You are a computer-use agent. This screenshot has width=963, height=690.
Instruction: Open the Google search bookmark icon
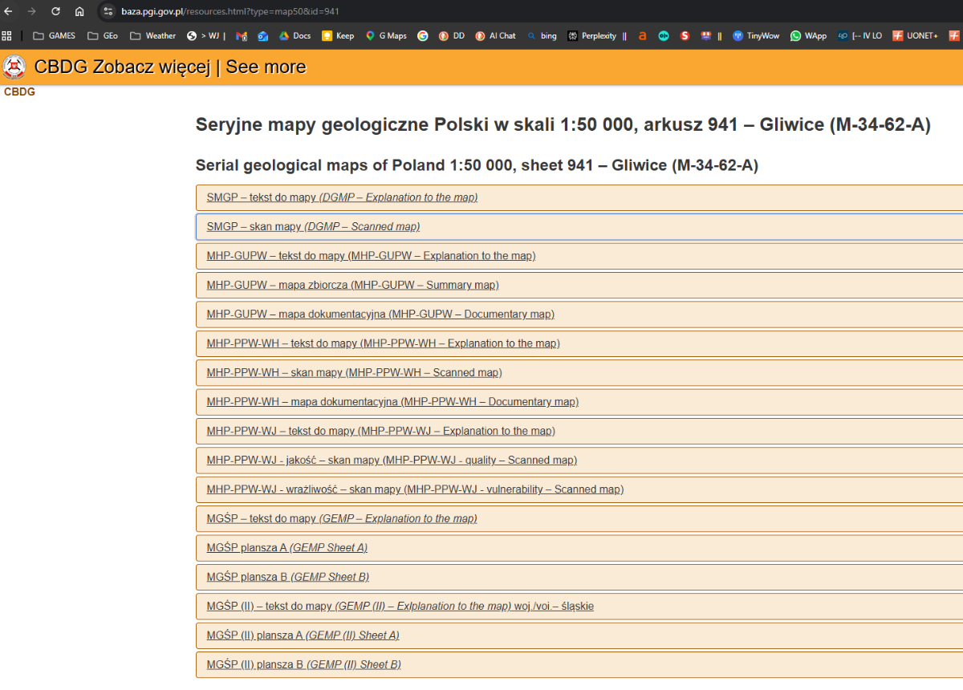(423, 35)
